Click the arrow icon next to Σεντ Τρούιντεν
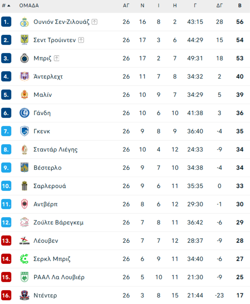The width and height of the screenshot is (250, 304). (81, 40)
